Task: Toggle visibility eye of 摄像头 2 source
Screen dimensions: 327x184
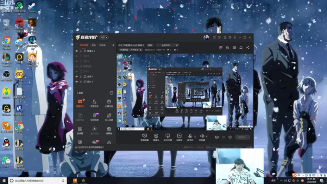Action: (76, 51)
